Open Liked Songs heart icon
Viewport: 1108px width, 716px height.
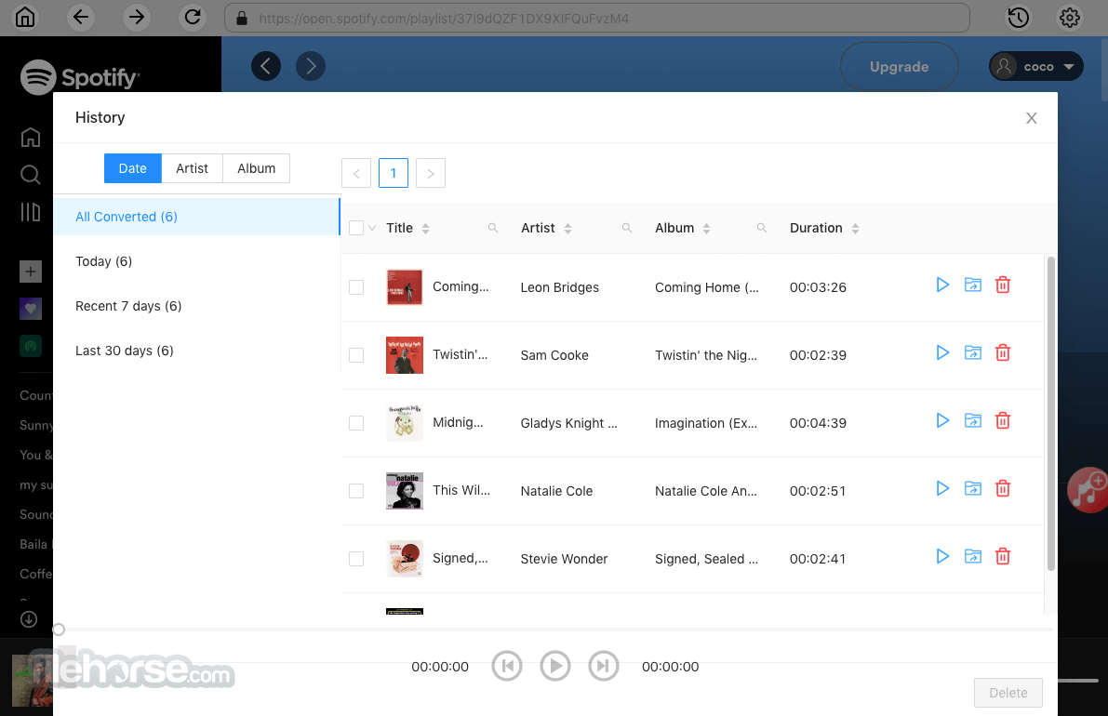31,309
